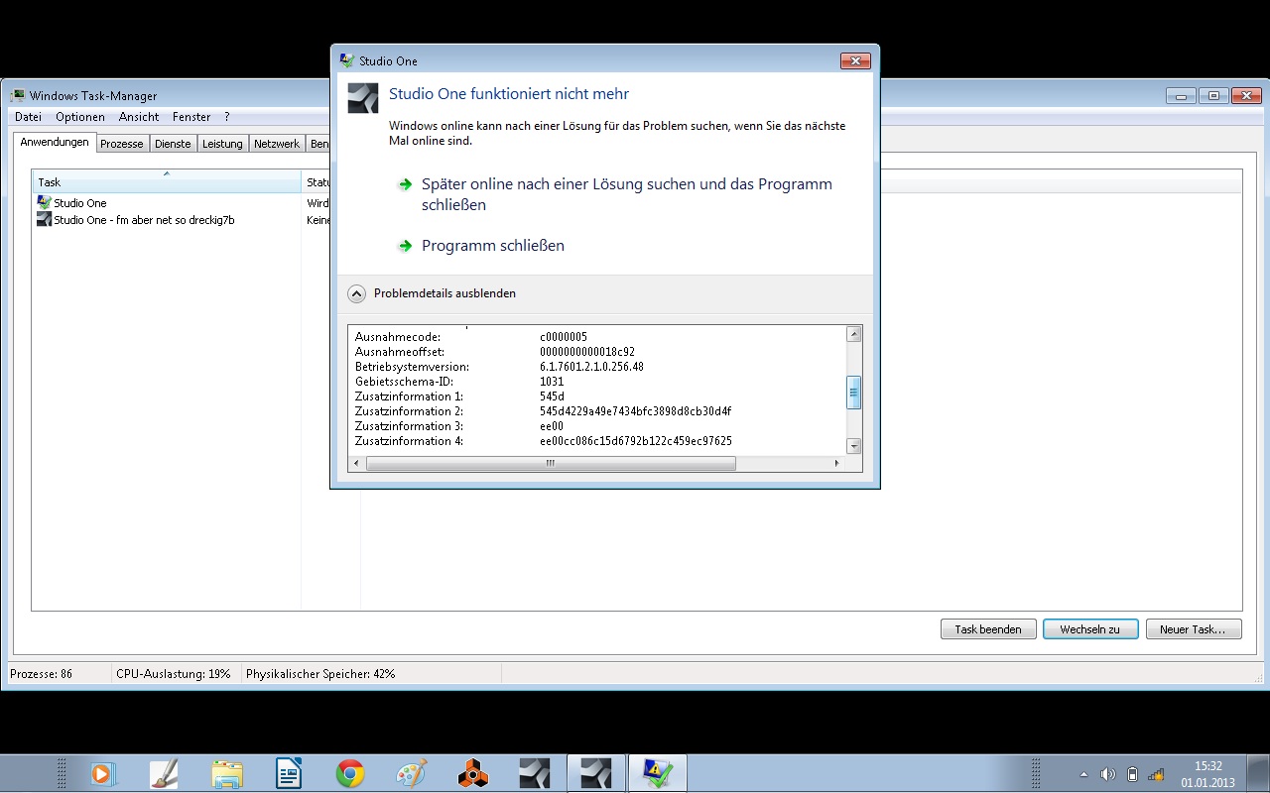1270x793 pixels.
Task: Click the Studio One logo in dialog header
Action: [x=363, y=99]
